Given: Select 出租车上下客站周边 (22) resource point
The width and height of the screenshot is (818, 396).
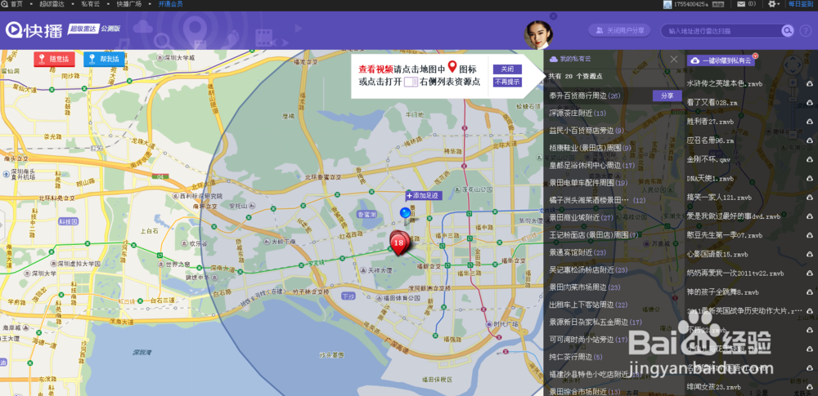Looking at the screenshot, I should pos(588,305).
